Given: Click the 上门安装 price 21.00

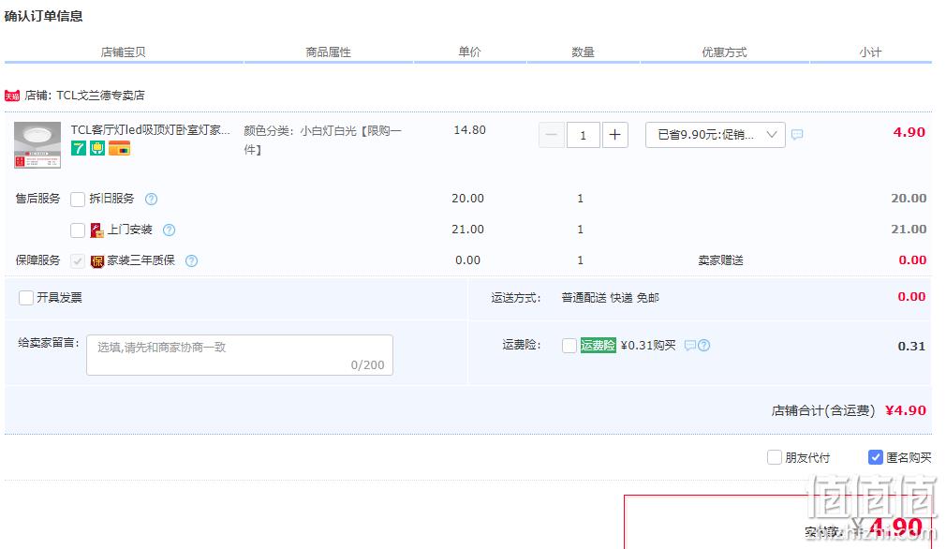Looking at the screenshot, I should coord(467,230).
